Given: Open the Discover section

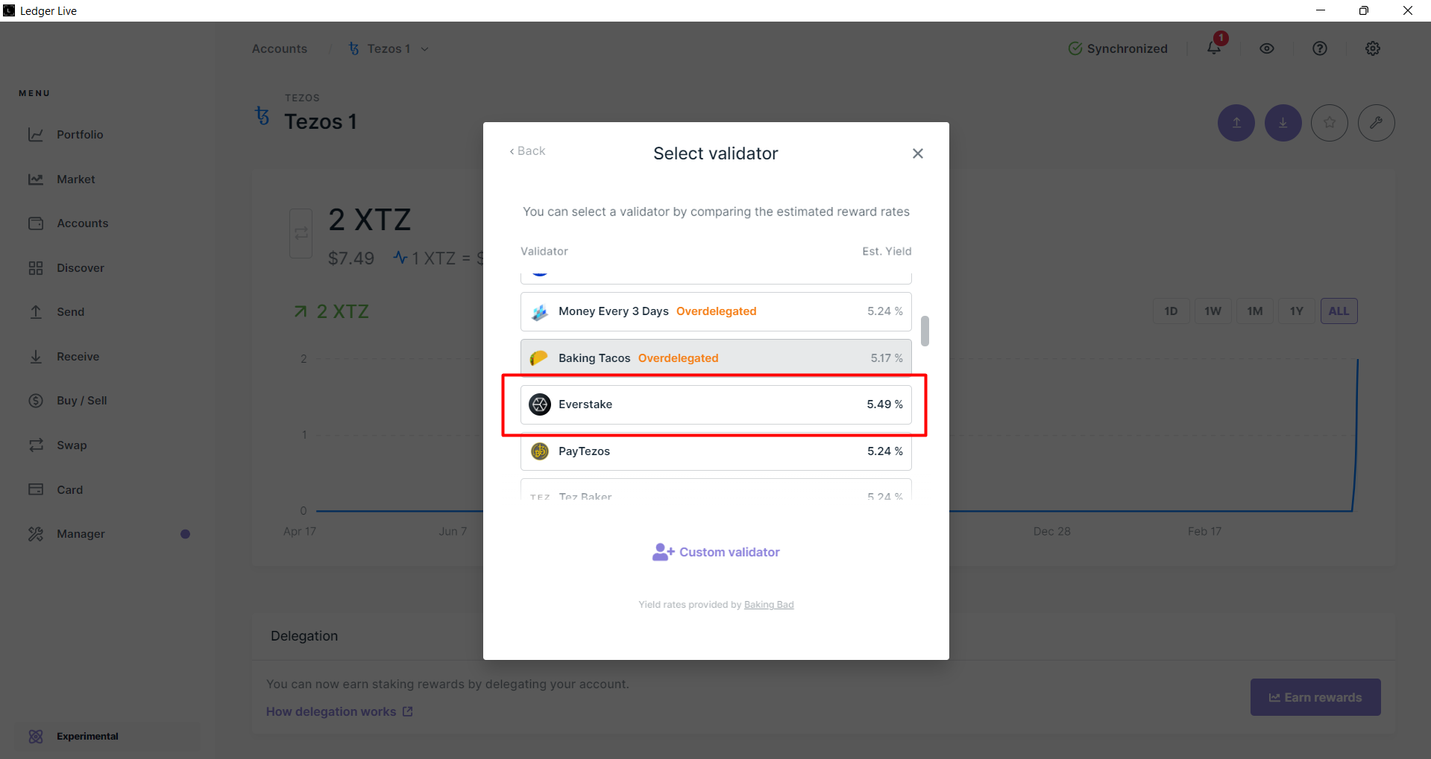Looking at the screenshot, I should [x=81, y=268].
